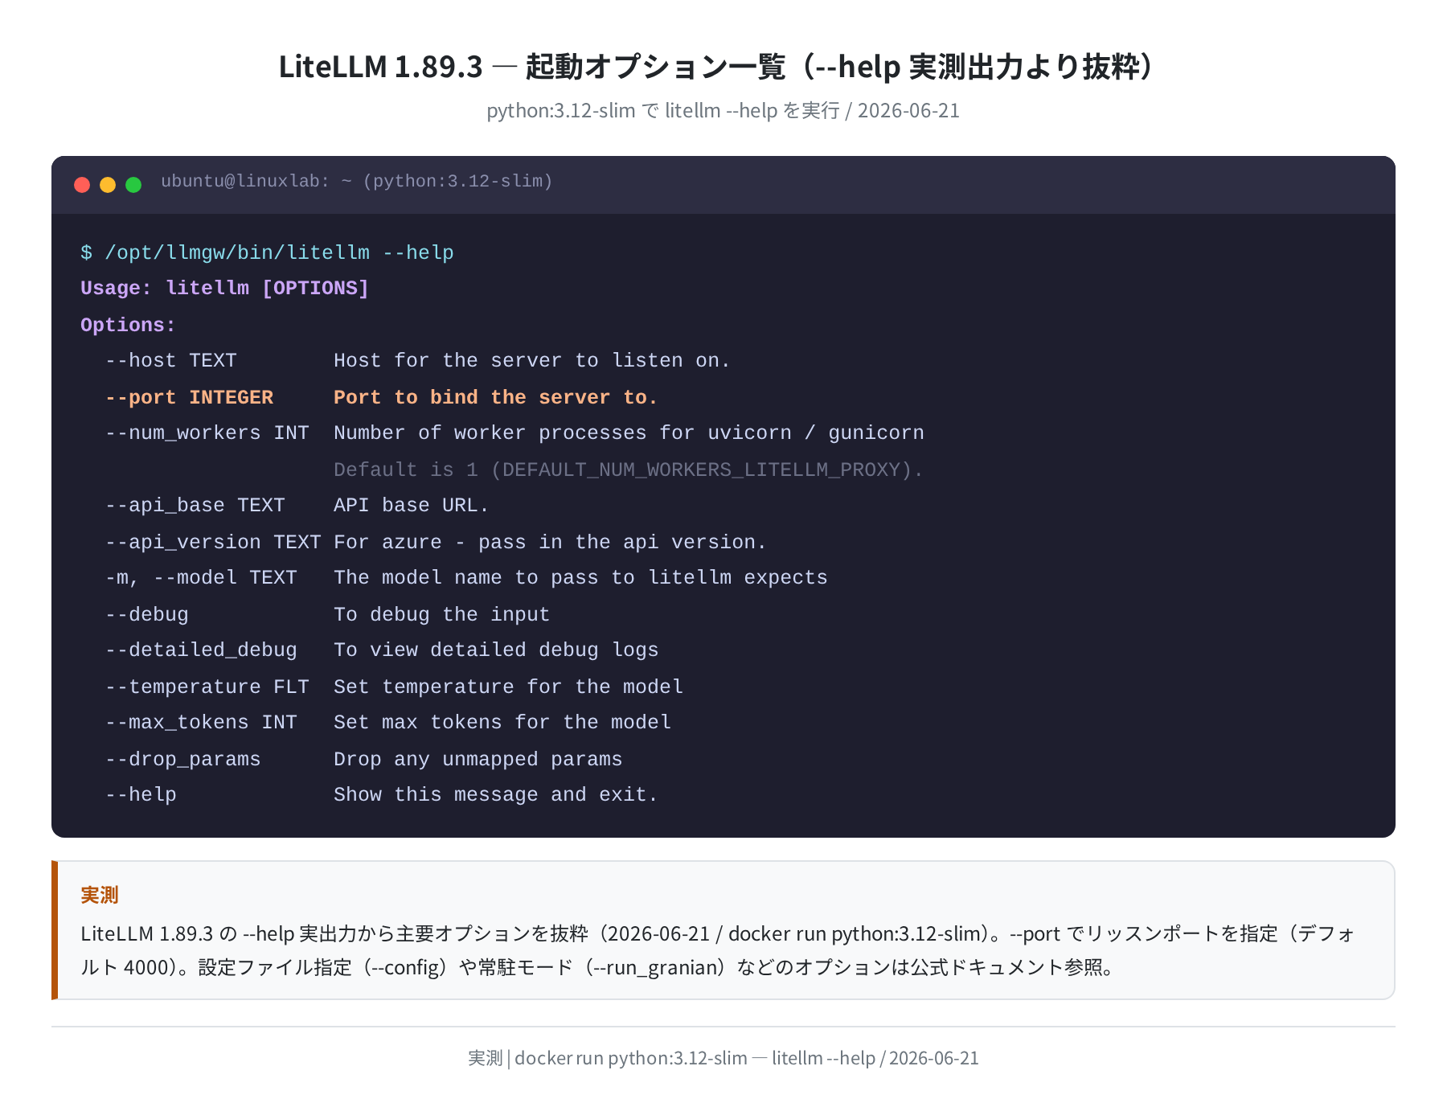This screenshot has height=1103, width=1447.
Task: Click the red close dot in terminal
Action: [82, 185]
